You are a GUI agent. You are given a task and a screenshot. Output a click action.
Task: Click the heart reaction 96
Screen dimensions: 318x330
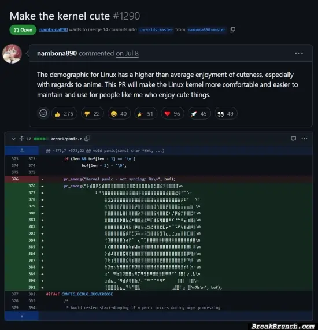click(x=172, y=114)
